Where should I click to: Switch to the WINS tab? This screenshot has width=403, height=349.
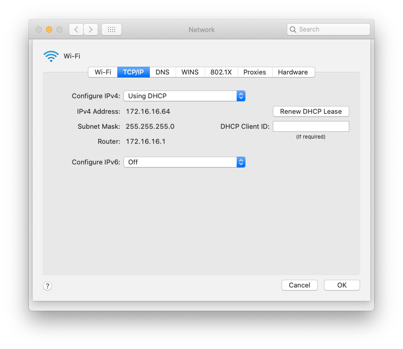(x=190, y=72)
